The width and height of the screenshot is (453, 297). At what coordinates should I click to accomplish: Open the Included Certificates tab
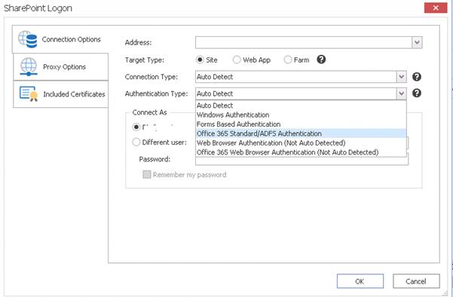60,94
